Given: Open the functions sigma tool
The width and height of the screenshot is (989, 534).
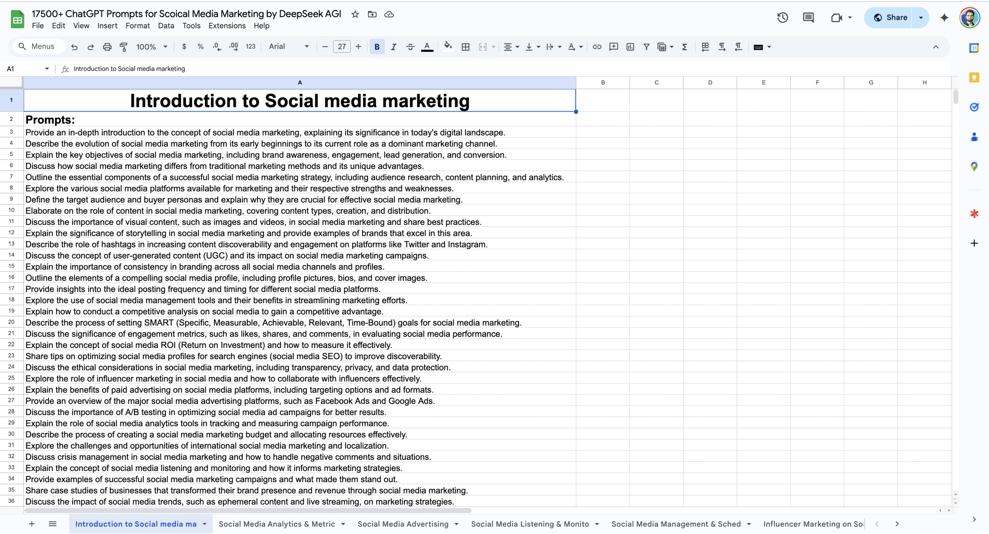Looking at the screenshot, I should tap(684, 46).
